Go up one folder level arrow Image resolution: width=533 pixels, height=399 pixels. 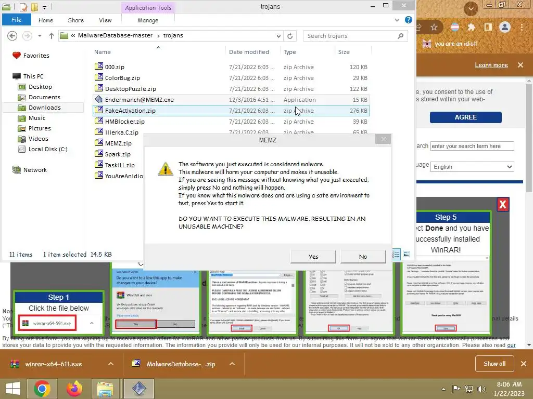point(52,36)
